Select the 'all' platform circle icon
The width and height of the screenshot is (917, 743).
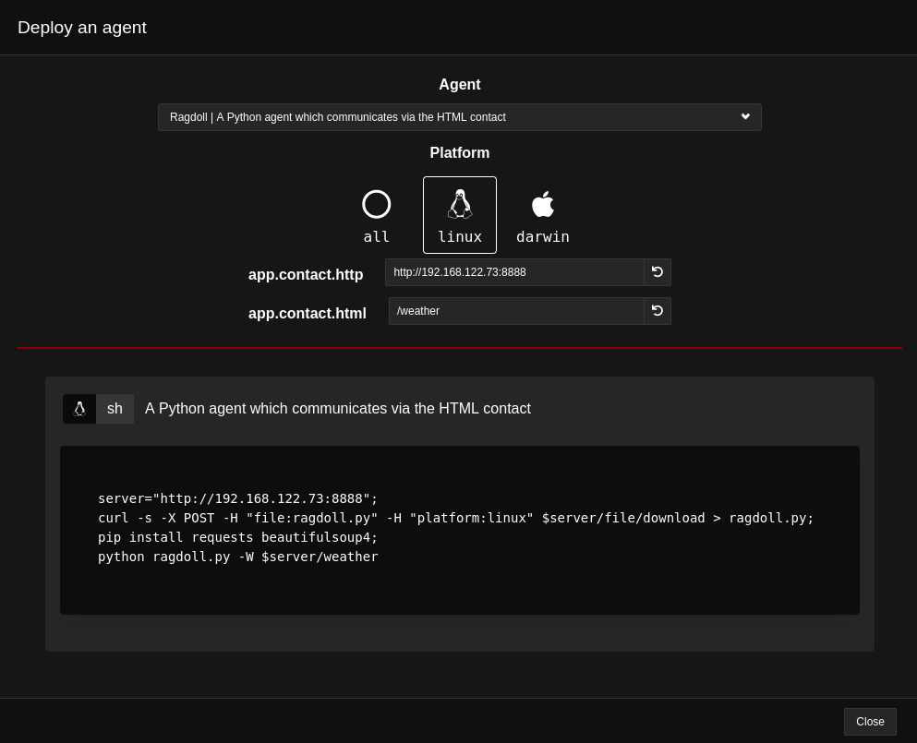[376, 204]
